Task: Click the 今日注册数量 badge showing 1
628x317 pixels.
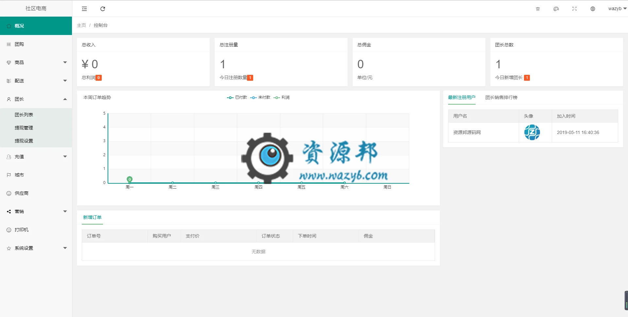Action: pos(250,78)
